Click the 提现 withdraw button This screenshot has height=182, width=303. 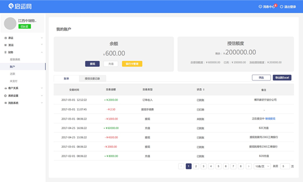(92, 64)
